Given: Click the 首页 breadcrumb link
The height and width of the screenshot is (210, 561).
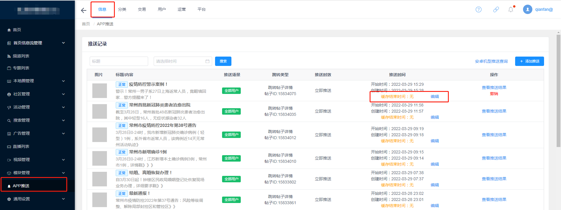Looking at the screenshot, I should (86, 24).
